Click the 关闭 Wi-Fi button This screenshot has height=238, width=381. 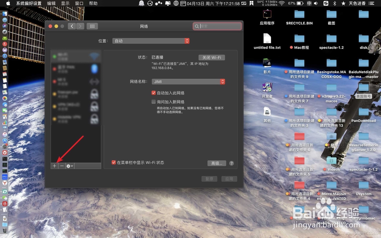click(212, 57)
